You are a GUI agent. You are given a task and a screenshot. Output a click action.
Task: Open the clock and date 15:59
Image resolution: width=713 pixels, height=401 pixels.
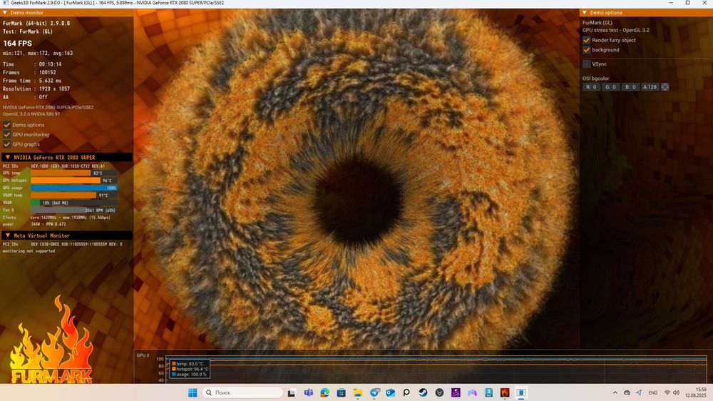tap(696, 392)
